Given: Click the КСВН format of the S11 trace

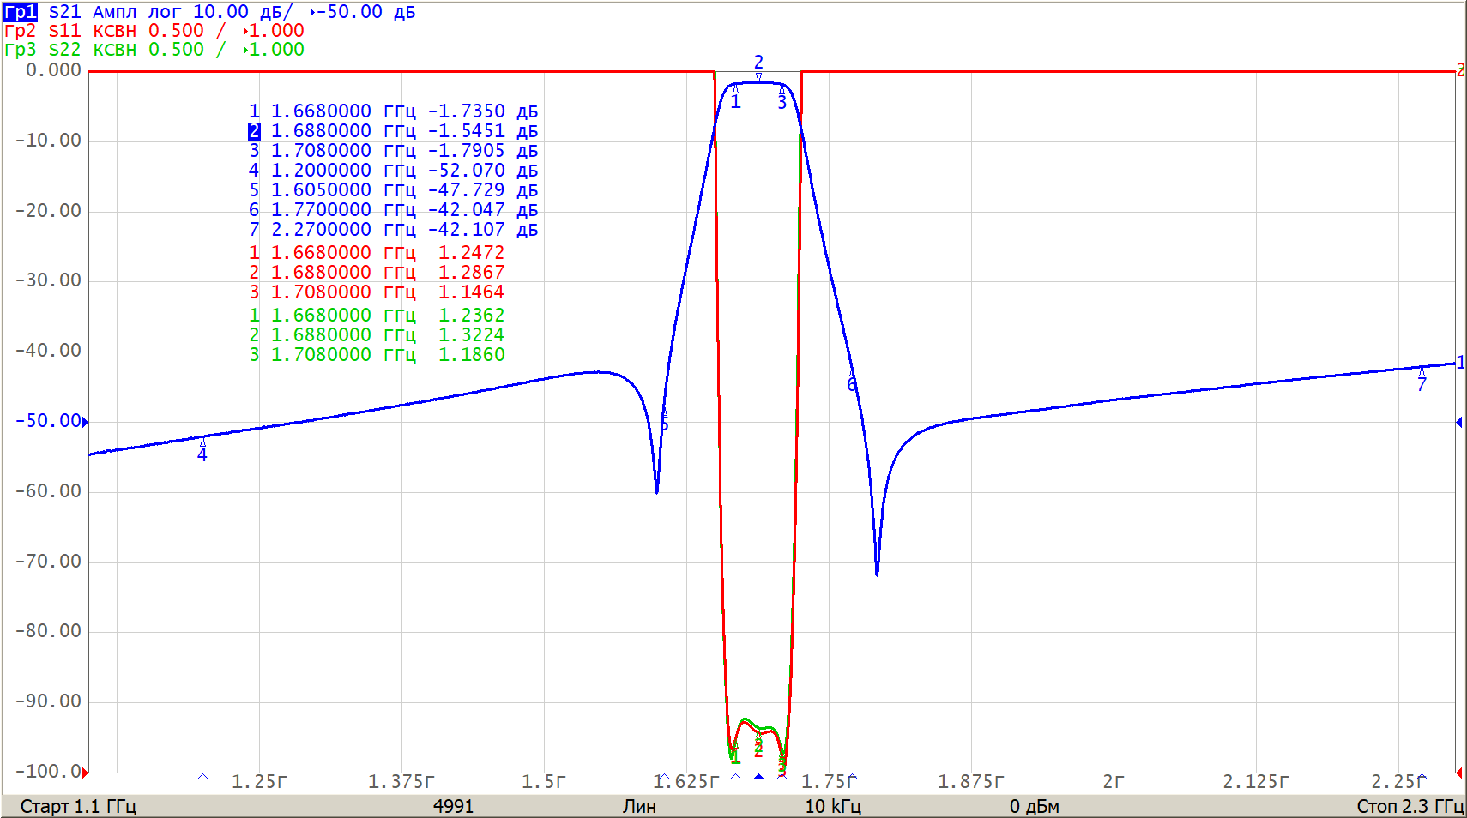Looking at the screenshot, I should [115, 31].
